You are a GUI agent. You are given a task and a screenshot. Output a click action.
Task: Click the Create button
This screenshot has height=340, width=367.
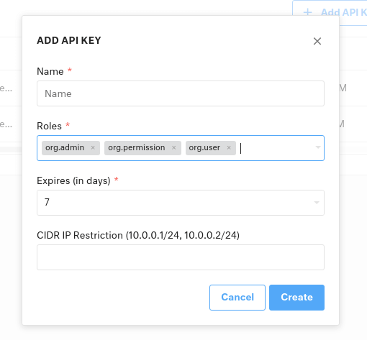click(x=296, y=298)
